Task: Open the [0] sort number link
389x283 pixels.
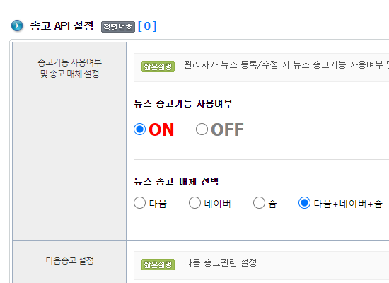Action: click(147, 26)
